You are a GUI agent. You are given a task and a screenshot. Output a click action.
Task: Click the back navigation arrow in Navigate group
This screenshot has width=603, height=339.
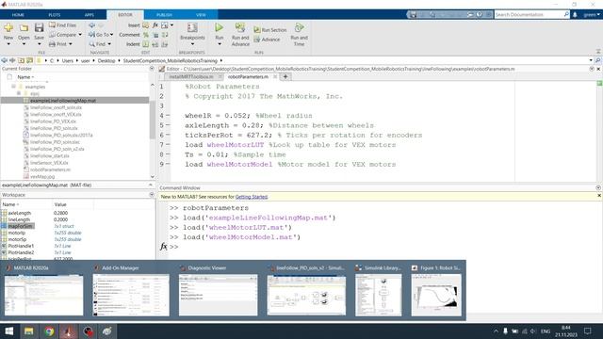coord(92,25)
